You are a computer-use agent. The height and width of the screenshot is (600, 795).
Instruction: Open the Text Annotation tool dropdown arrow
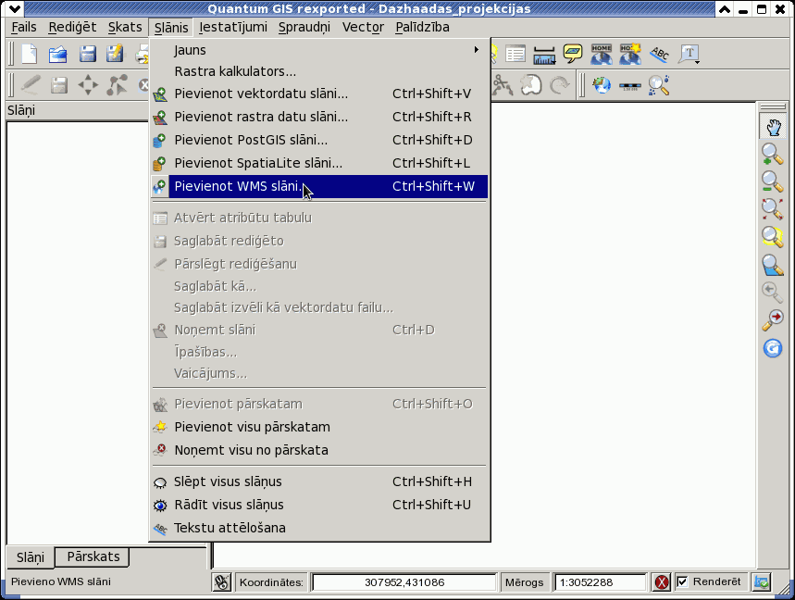click(698, 62)
